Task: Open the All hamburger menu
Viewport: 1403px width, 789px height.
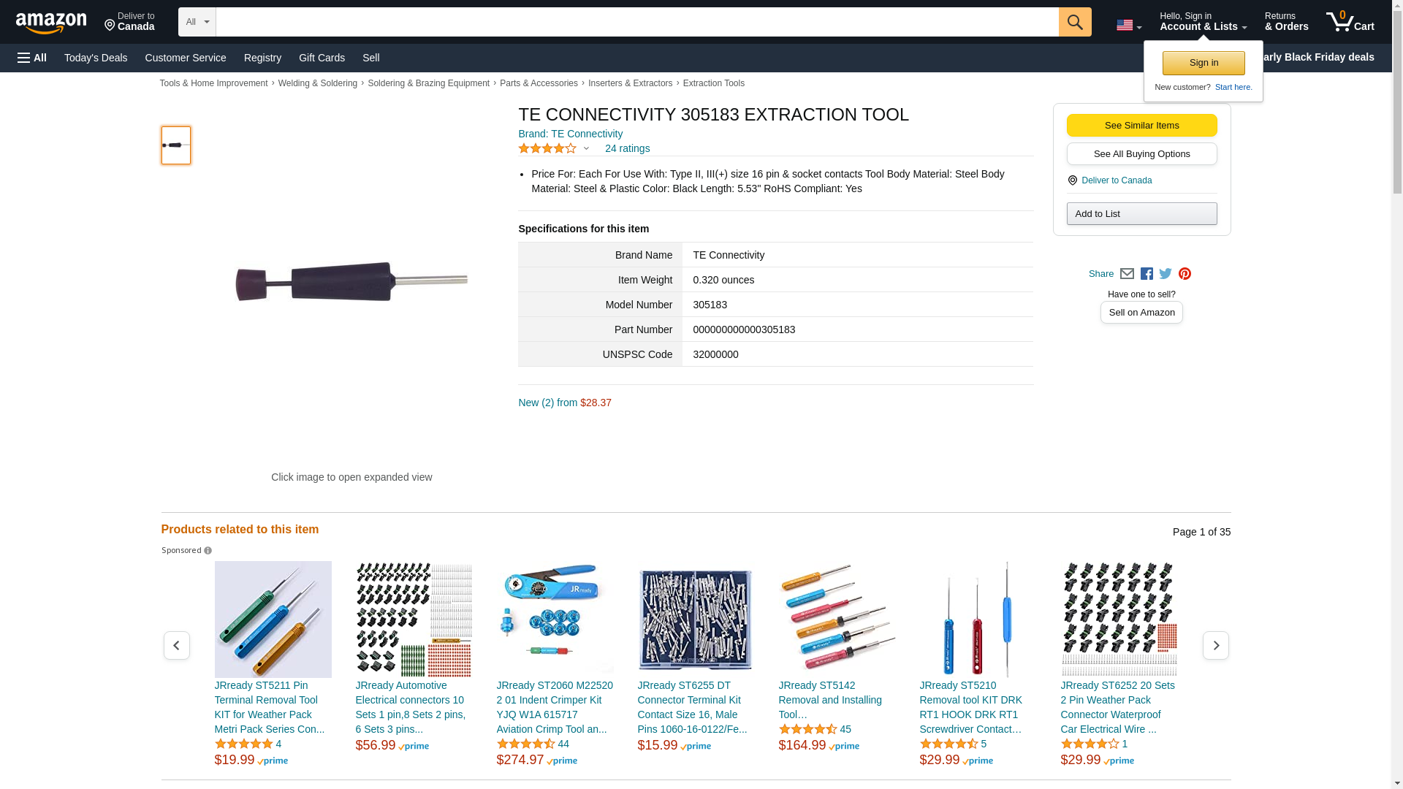Action: coord(32,58)
